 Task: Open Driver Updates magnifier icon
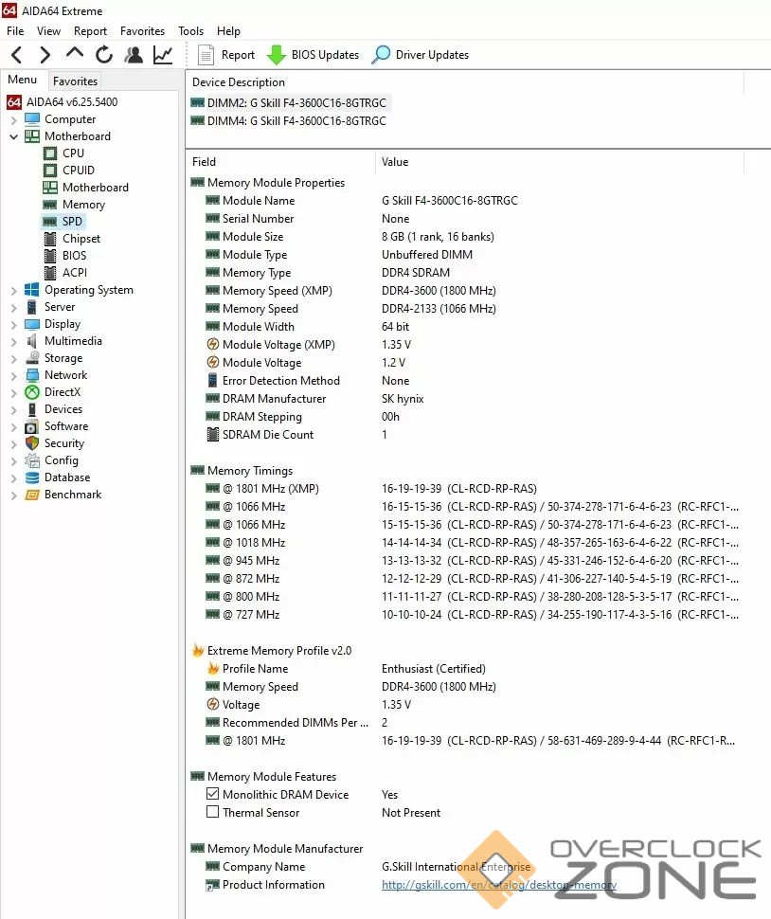pos(381,55)
